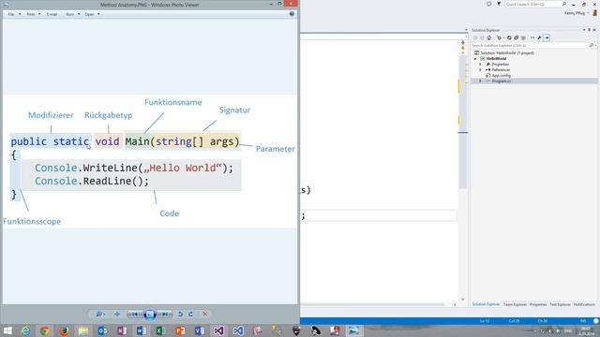Viewport: 600px width, 337px height.
Task: Toggle INS insert mode in status bar
Action: pos(583,321)
